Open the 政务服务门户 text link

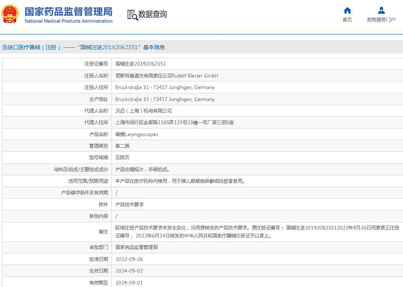tap(381, 20)
